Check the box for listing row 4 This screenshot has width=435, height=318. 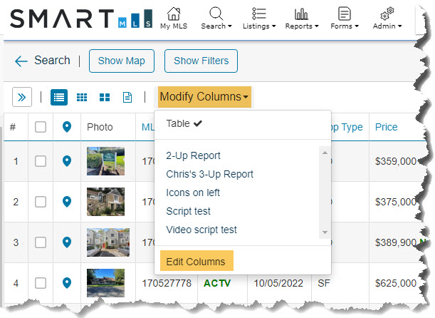pyautogui.click(x=41, y=283)
